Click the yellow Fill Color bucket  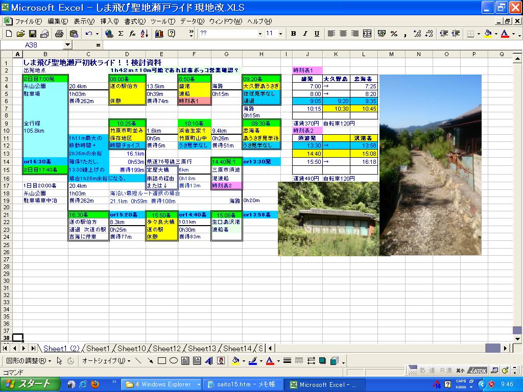488,34
